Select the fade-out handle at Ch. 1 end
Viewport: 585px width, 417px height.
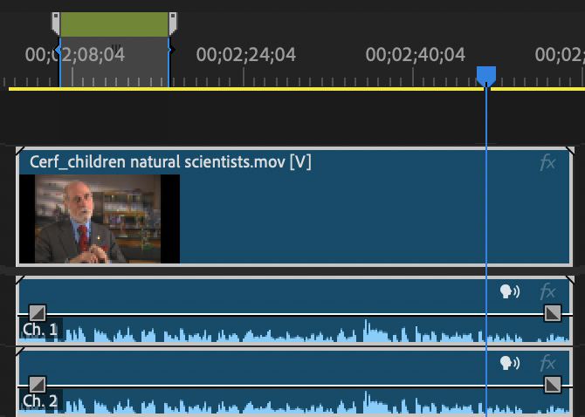(x=553, y=312)
